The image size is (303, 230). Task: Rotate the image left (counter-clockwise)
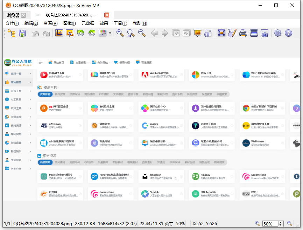click(81, 33)
